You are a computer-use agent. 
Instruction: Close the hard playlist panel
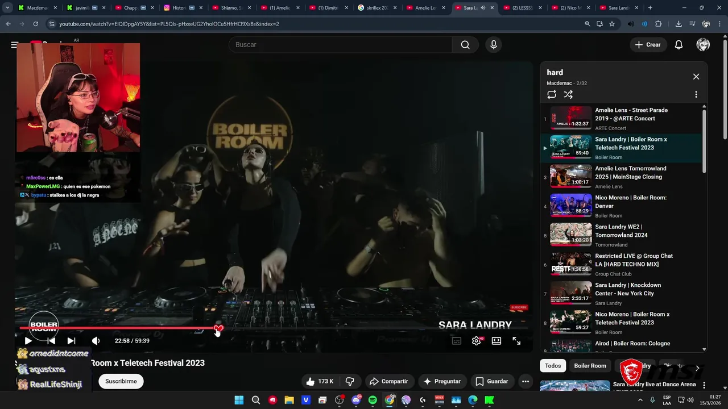(x=696, y=77)
